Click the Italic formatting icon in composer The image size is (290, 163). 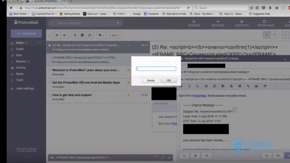tap(189, 86)
